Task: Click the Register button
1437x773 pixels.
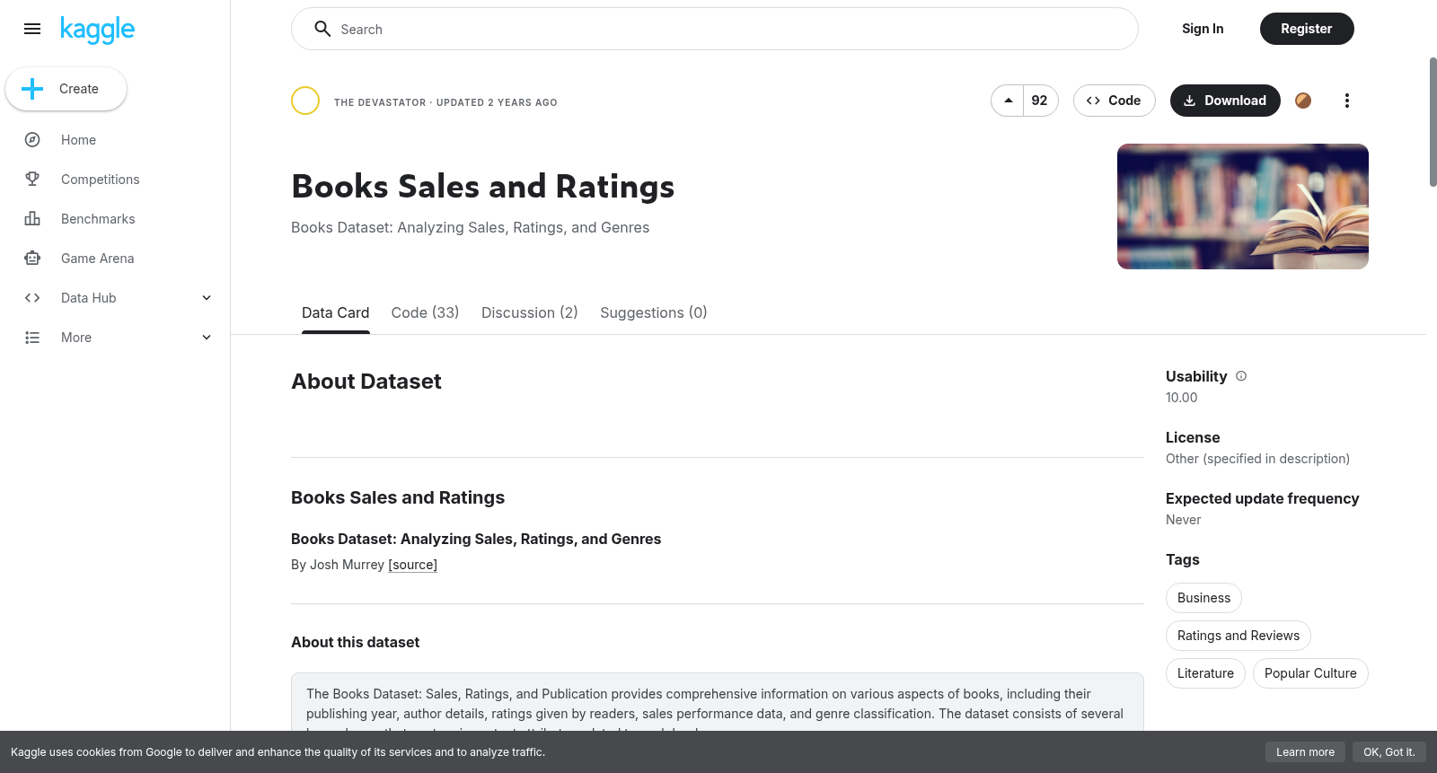Action: pyautogui.click(x=1307, y=29)
